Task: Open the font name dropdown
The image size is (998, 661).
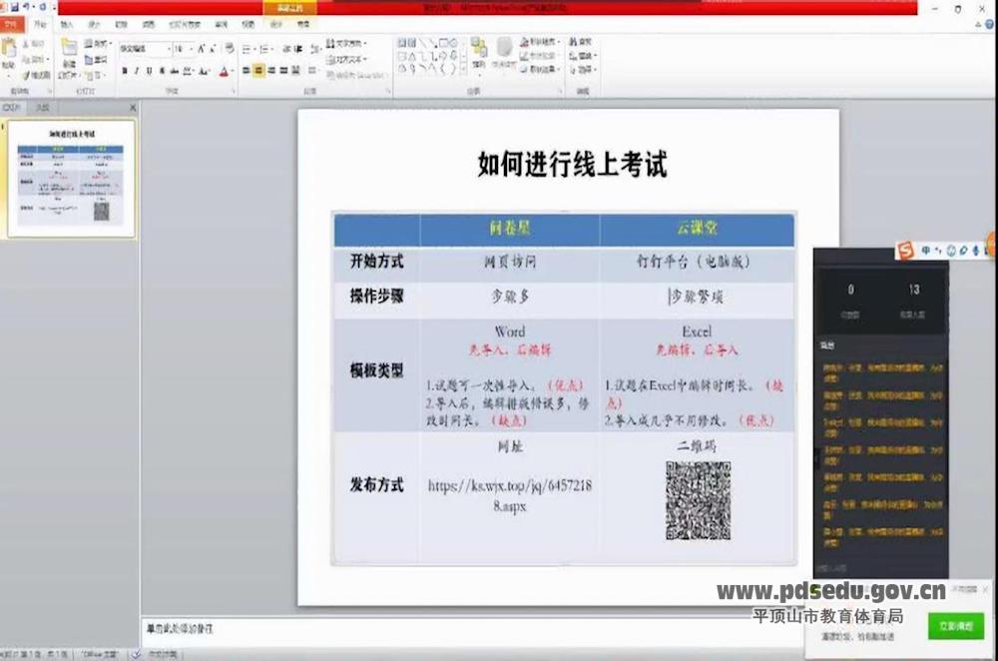Action: pos(144,48)
